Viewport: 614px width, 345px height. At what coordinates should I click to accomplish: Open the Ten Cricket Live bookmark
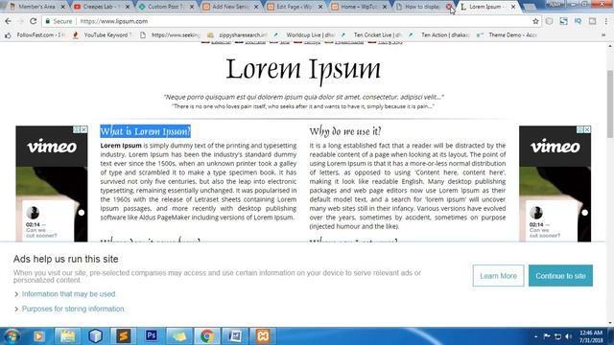(x=373, y=34)
